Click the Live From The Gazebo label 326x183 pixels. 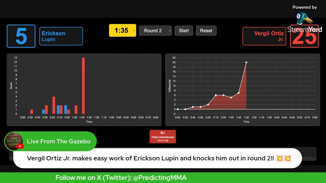(59, 141)
